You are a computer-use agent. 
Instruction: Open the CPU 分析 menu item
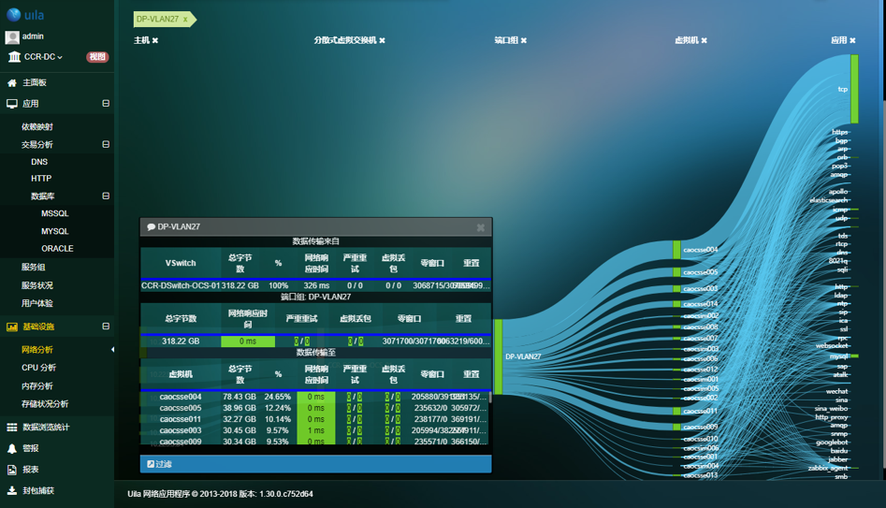pos(38,368)
